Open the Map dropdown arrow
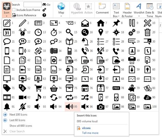 point(61,16)
